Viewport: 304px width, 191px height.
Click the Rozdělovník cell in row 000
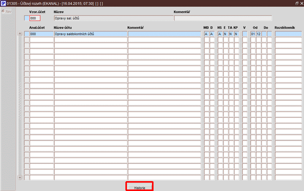pyautogui.click(x=288, y=34)
